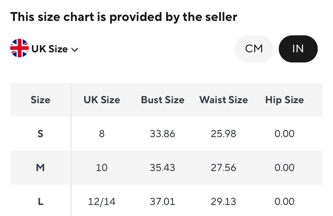Click the UK Size column header
The height and width of the screenshot is (216, 333).
(x=102, y=100)
